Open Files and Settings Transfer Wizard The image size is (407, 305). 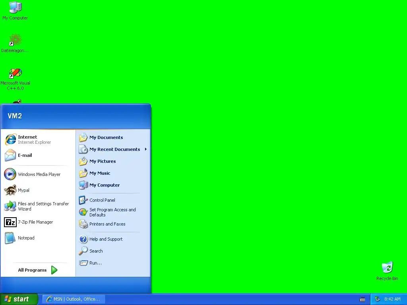(x=38, y=206)
